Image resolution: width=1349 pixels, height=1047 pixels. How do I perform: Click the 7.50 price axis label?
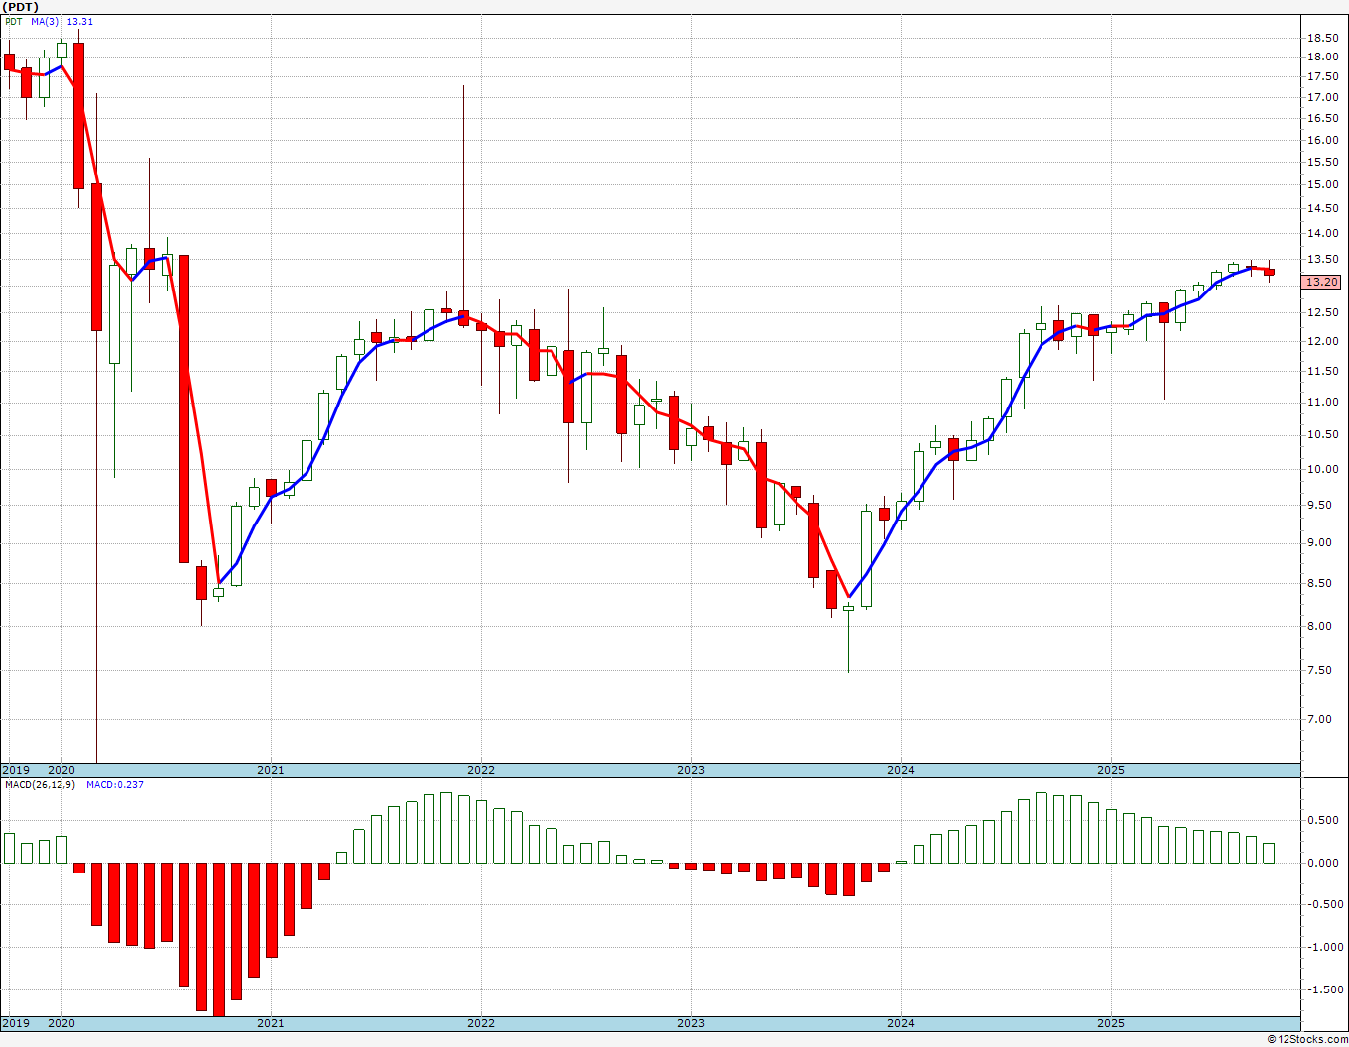coord(1321,670)
